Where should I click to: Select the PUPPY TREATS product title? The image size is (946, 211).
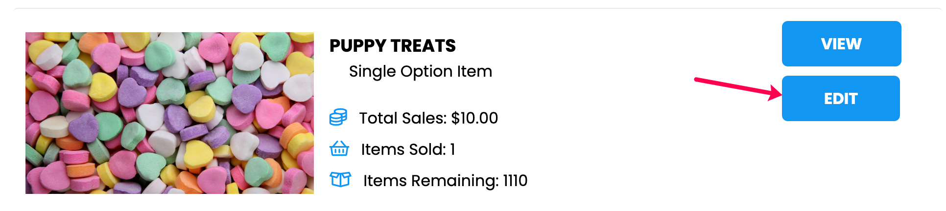[393, 46]
